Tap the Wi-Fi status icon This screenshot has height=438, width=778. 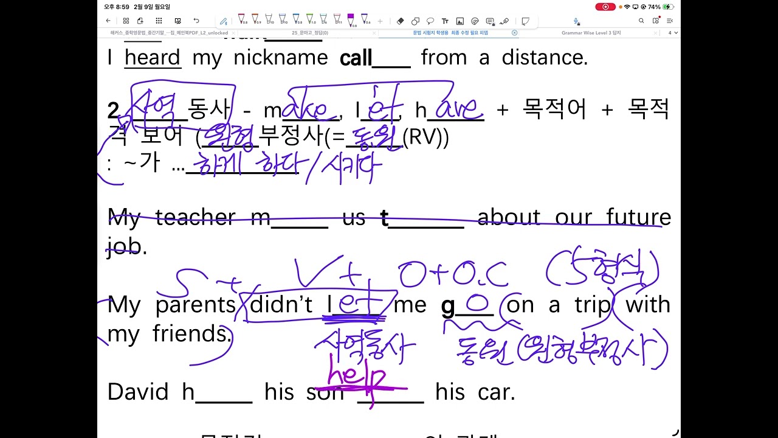(627, 7)
